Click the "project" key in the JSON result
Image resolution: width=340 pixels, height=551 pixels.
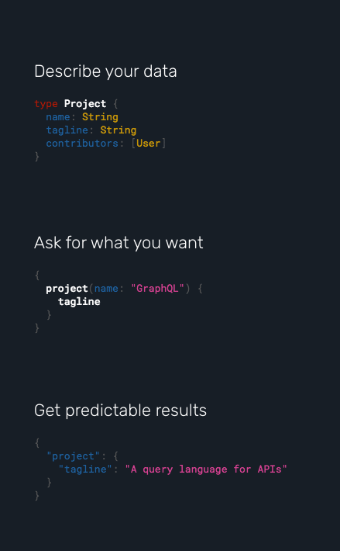[73, 456]
